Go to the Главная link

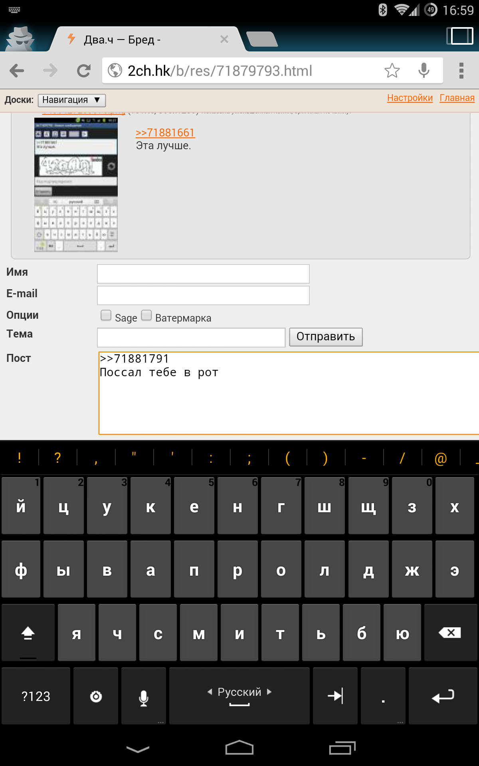click(457, 98)
